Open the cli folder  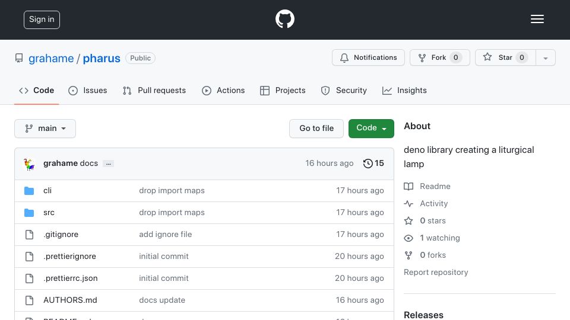point(47,190)
